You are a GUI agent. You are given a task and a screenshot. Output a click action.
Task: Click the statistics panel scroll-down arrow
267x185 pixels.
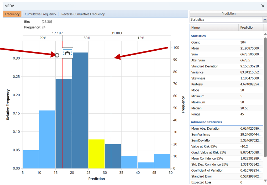tap(265, 181)
